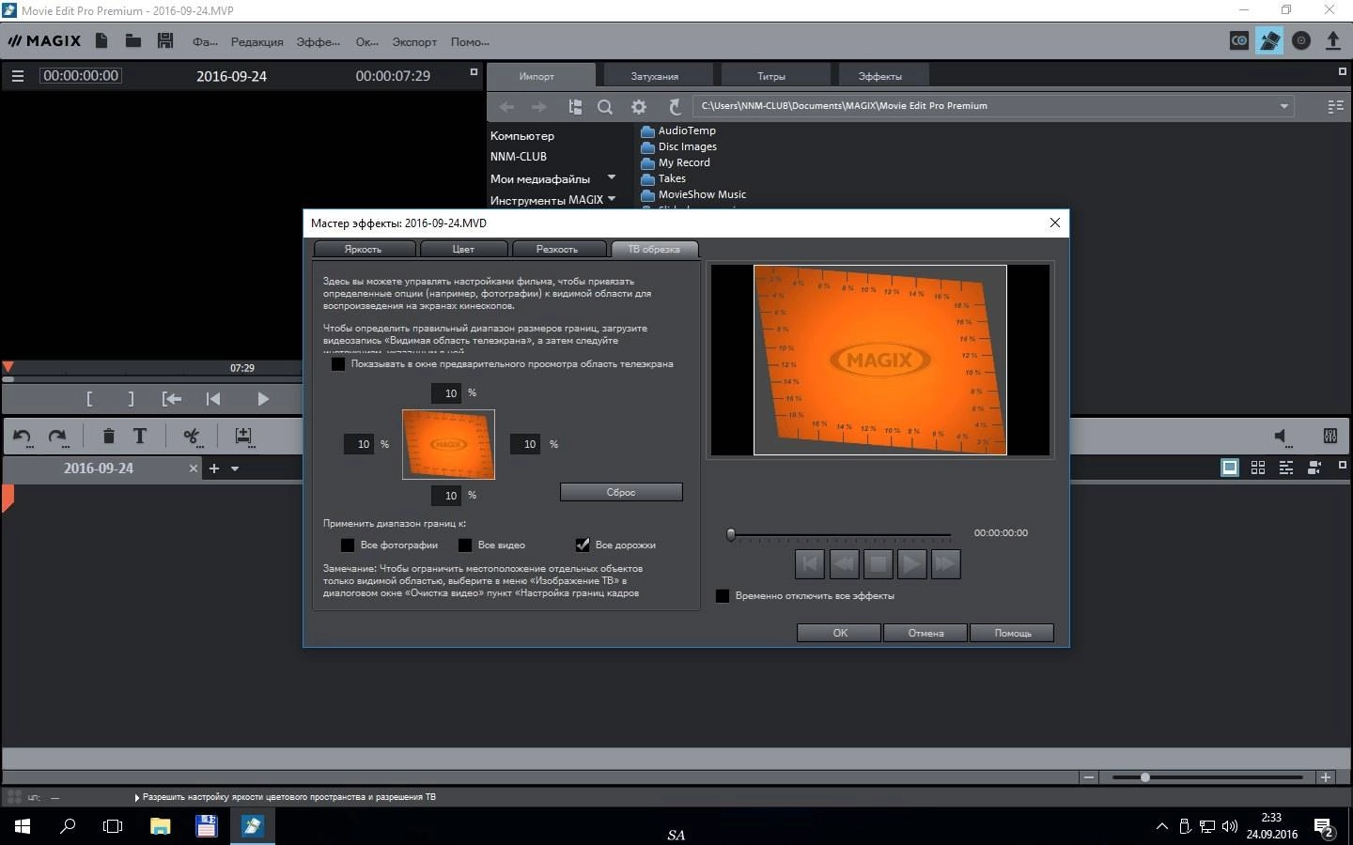Screen dimensions: 1353x845
Task: Click the disc burn icon top right
Action: coord(1301,40)
